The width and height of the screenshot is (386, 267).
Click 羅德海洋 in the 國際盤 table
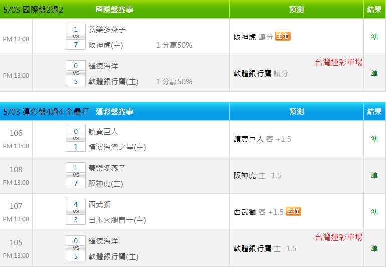pyautogui.click(x=103, y=66)
